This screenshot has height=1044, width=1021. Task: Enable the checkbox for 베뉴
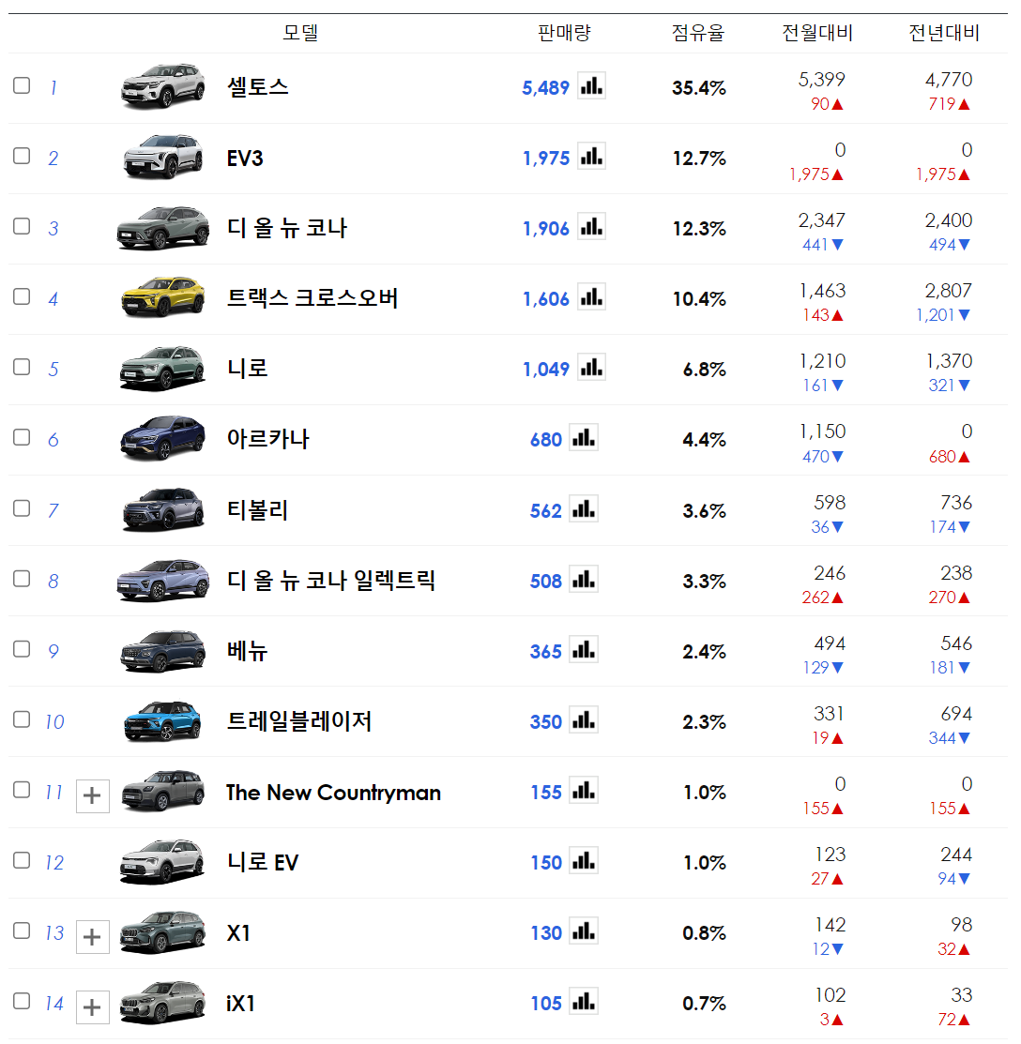click(x=22, y=649)
